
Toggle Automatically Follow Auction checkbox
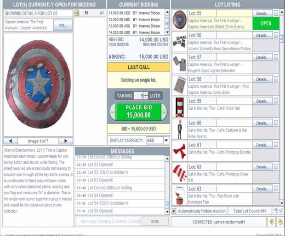174,211
